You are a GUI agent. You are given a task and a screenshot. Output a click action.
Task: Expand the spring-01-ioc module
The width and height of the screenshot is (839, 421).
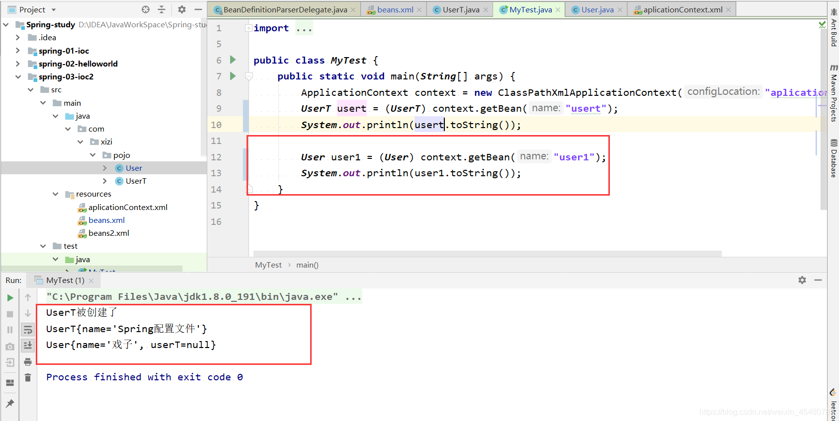(x=18, y=51)
